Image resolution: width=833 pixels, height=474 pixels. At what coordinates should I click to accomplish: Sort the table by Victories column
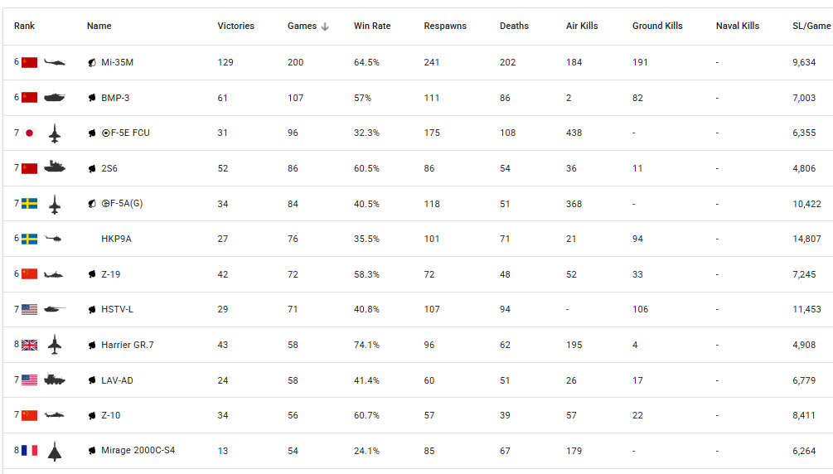[236, 27]
